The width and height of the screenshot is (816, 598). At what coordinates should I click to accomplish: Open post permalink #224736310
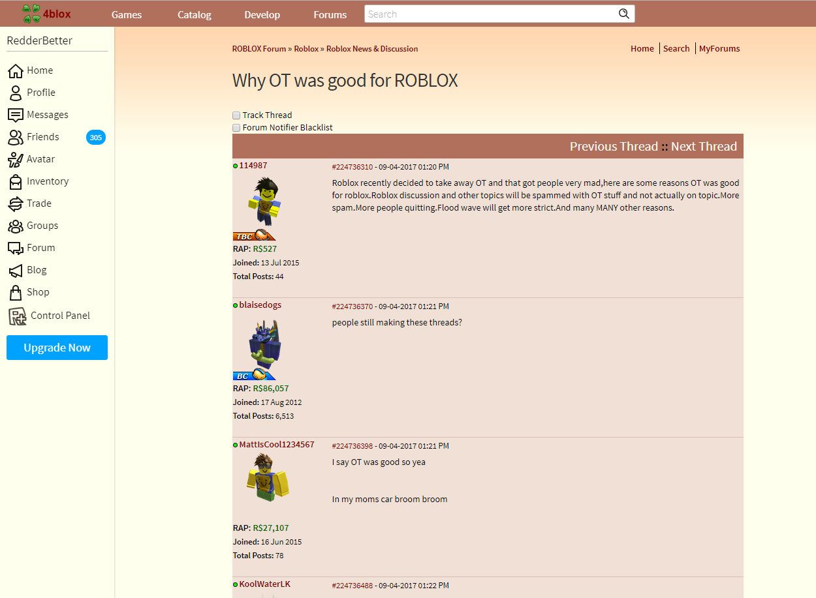click(x=353, y=167)
